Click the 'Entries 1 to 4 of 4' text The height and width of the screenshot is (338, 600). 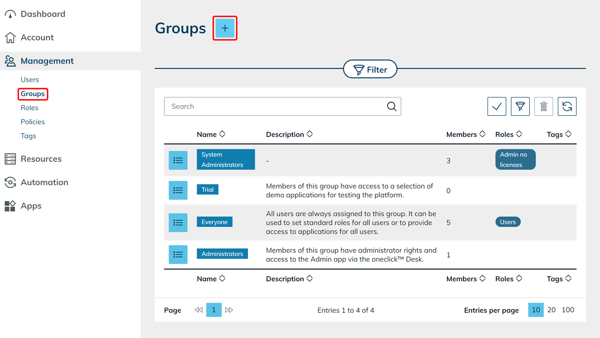[346, 310]
